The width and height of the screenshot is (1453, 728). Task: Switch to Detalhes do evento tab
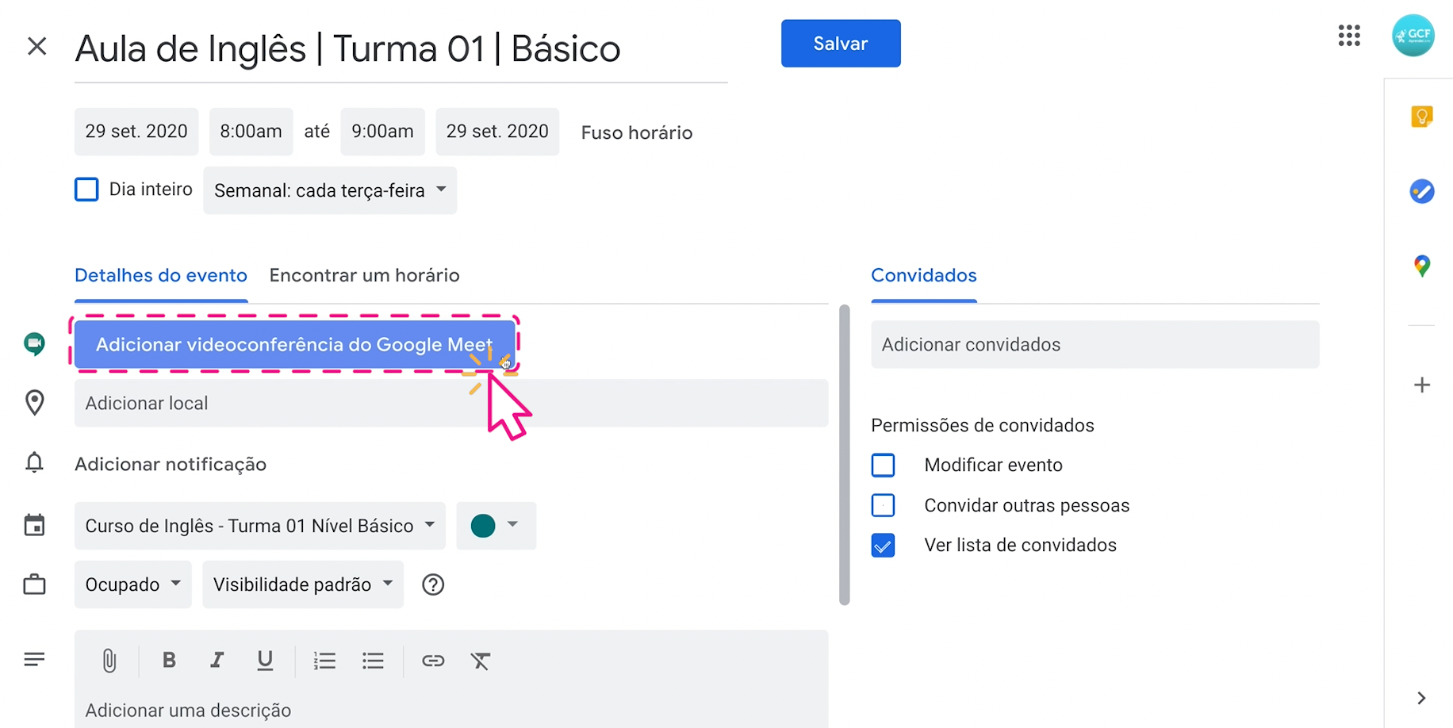(x=161, y=276)
